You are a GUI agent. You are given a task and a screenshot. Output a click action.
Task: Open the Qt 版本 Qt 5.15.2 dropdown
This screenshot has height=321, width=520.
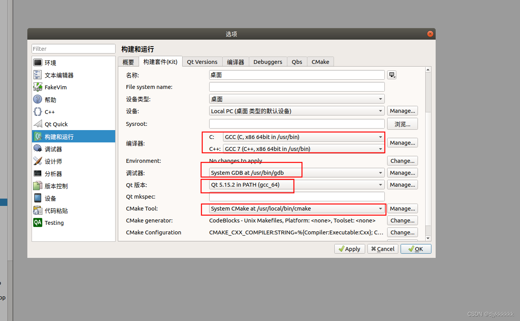297,185
